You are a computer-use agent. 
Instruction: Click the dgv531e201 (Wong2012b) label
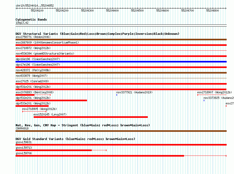(x=33, y=87)
